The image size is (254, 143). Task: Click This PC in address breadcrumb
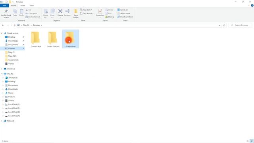[26, 25]
